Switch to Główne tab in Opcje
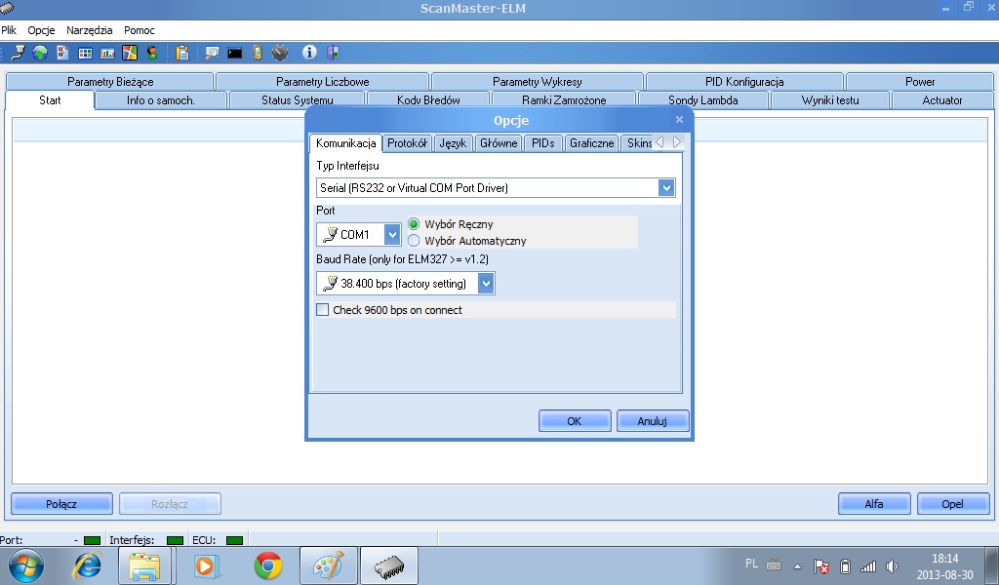The image size is (999, 585). pos(499,143)
